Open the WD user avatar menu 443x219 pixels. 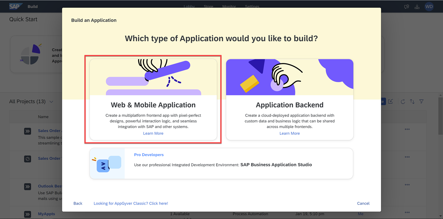coord(429,6)
